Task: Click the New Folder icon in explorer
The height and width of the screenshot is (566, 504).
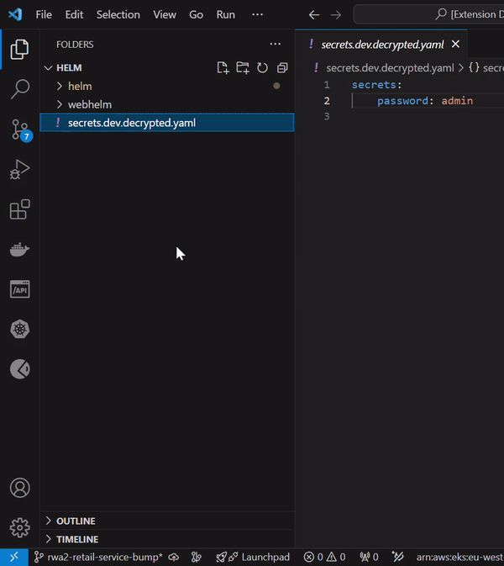Action: [243, 68]
